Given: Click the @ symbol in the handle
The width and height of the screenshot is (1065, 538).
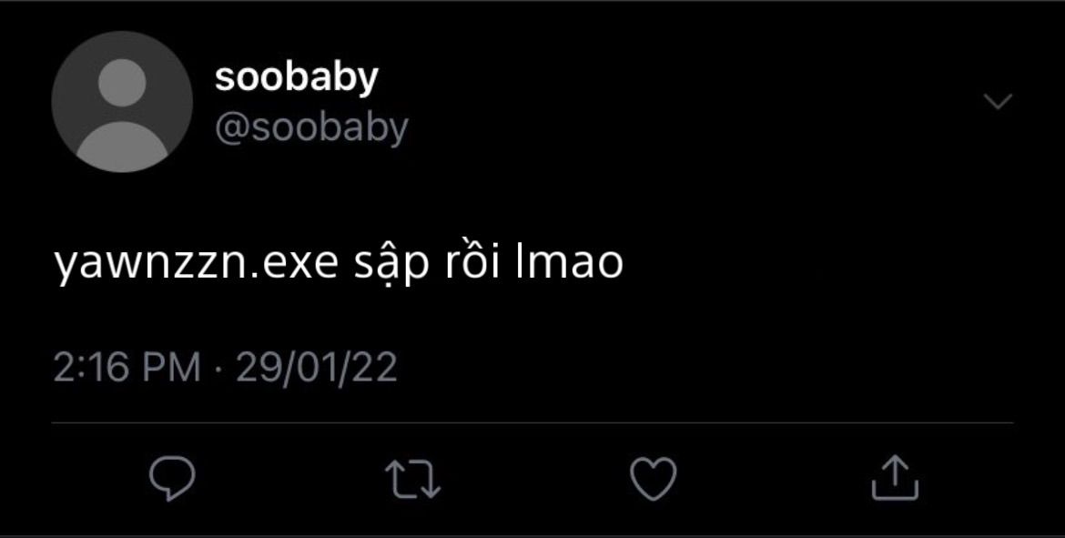Looking at the screenshot, I should pos(232,129).
